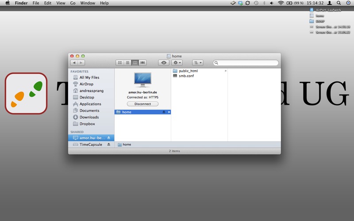
Task: Eject the TimeCapsule shared device
Action: pyautogui.click(x=109, y=145)
